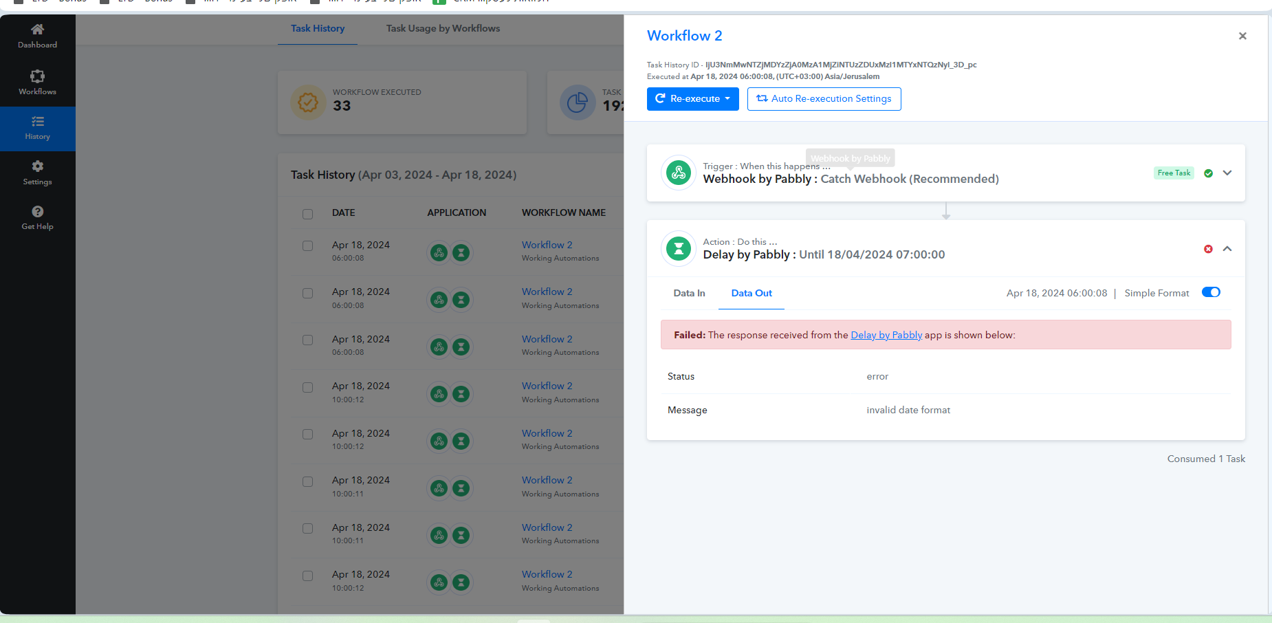Image resolution: width=1272 pixels, height=623 pixels.
Task: Check the fifth task history row checkbox
Action: click(x=307, y=434)
